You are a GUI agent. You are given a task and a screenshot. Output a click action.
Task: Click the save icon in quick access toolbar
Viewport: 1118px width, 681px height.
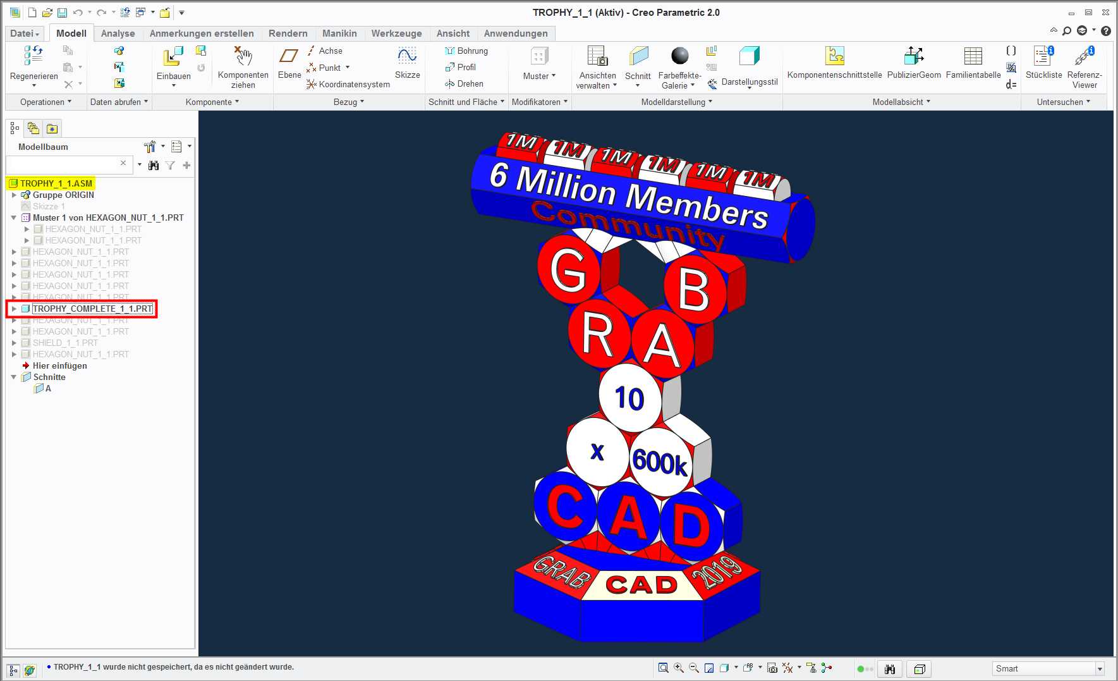pyautogui.click(x=62, y=13)
